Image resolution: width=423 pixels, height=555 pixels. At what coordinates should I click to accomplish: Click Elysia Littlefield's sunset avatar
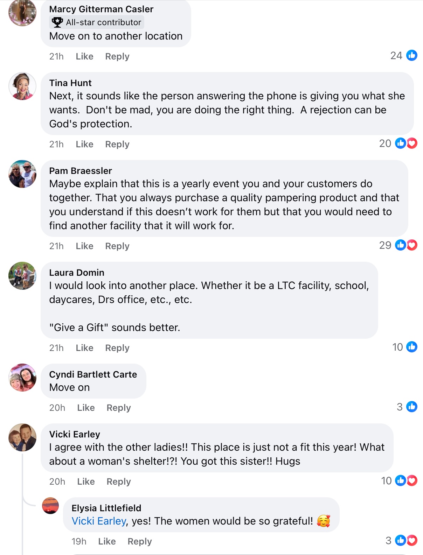pyautogui.click(x=50, y=506)
